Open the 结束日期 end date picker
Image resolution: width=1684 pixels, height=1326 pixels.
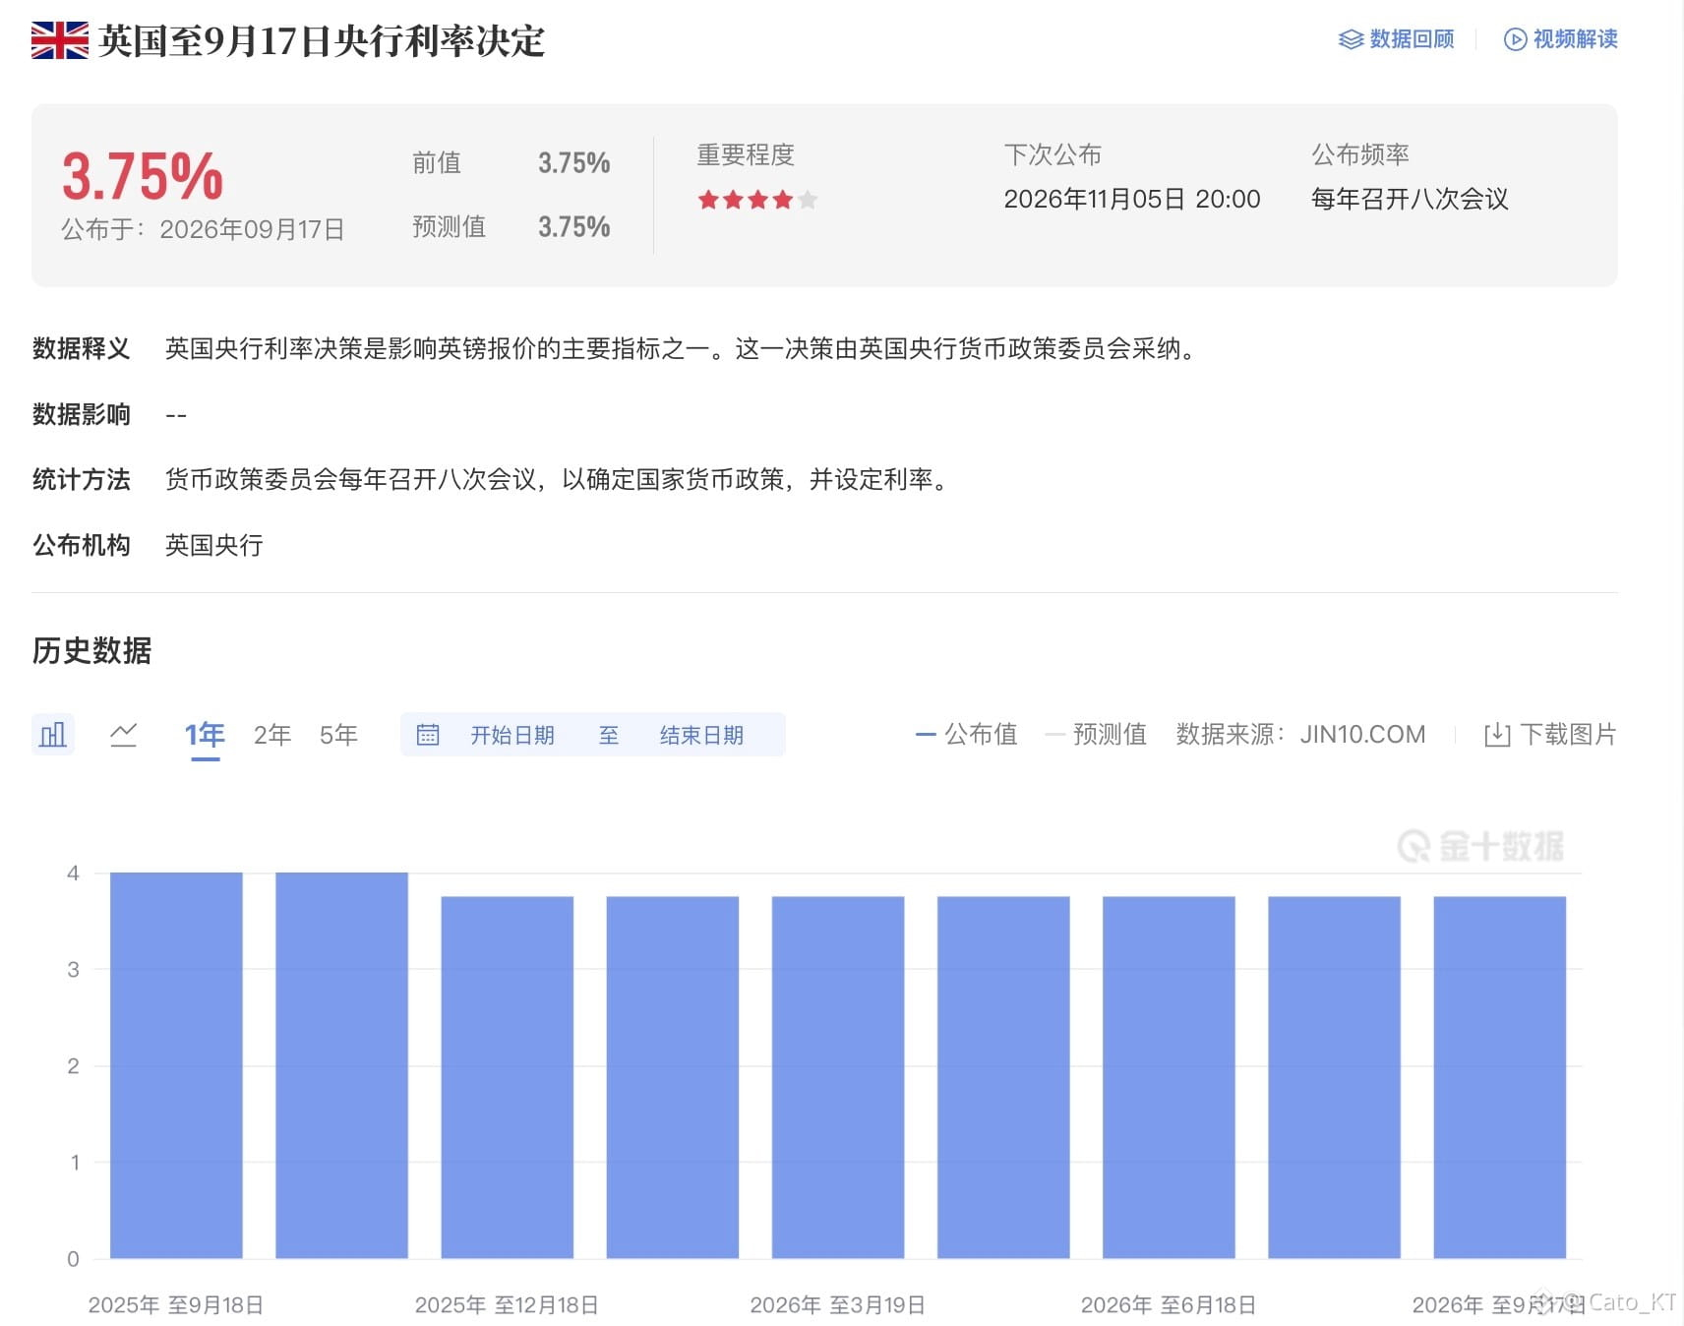click(x=701, y=735)
